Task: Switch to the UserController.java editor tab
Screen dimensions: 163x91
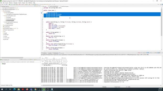Action: [x=54, y=6]
